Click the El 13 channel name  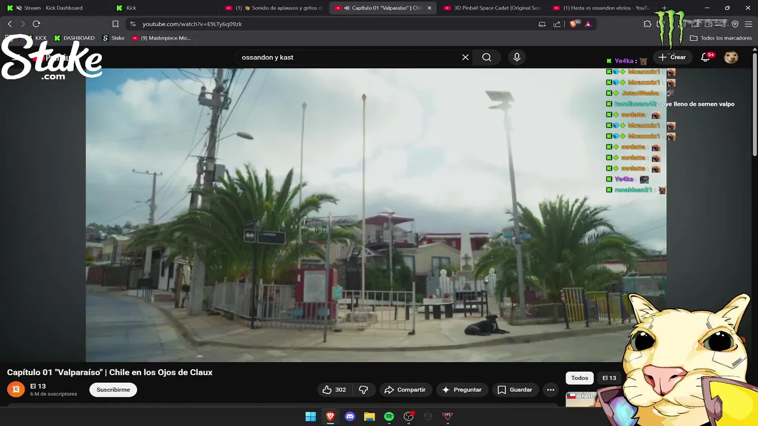click(38, 386)
